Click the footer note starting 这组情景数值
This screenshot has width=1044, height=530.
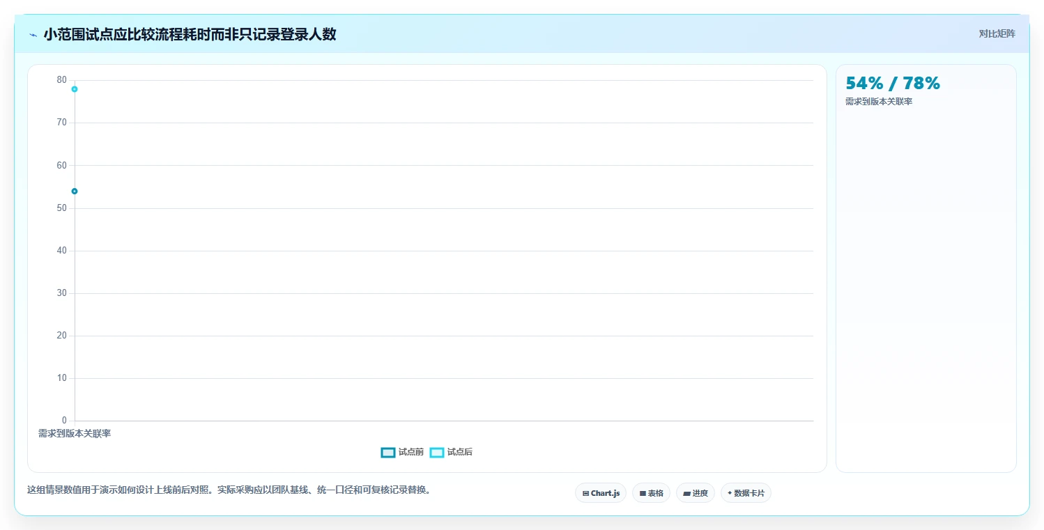click(229, 490)
